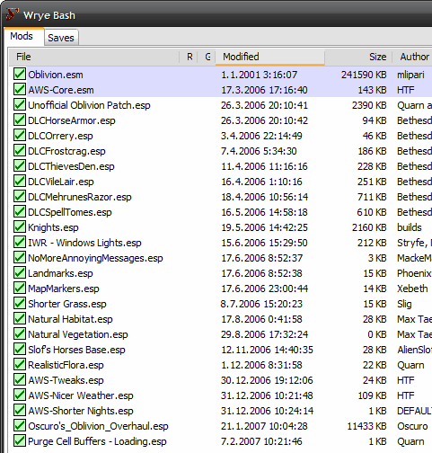Disable Unofficial Oblivion Patch.esp checkbox

[20, 104]
